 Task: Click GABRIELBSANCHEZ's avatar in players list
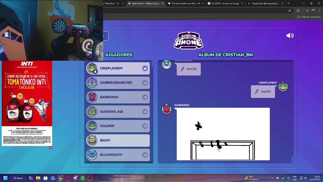[92, 83]
